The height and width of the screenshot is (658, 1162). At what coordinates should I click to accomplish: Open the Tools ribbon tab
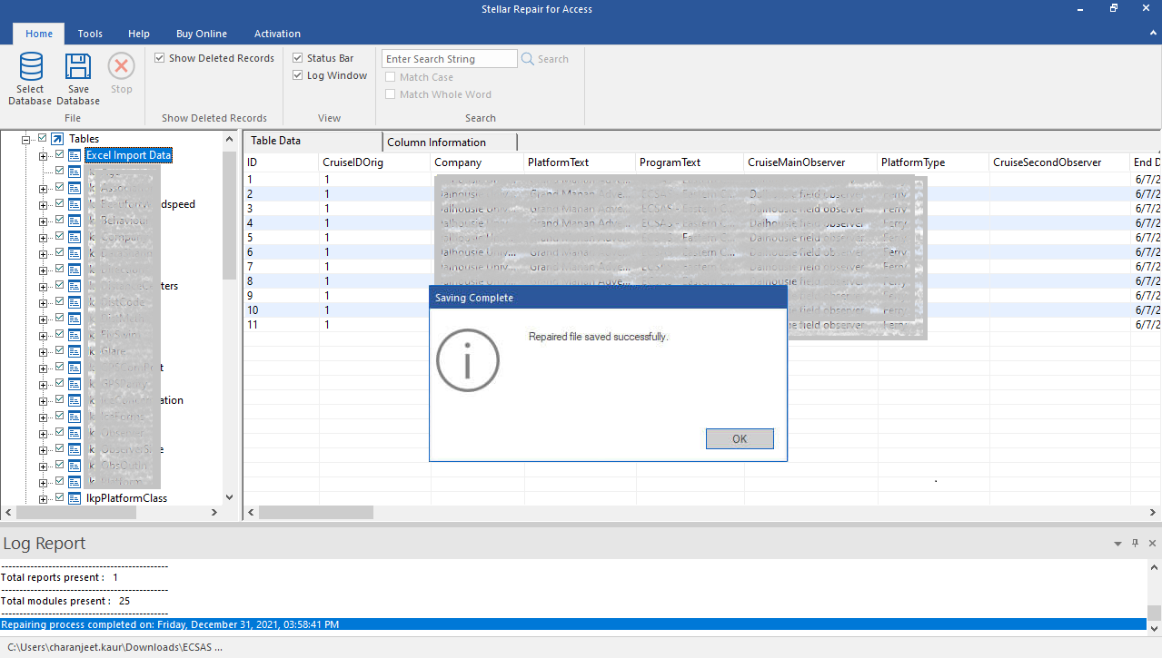(x=90, y=34)
